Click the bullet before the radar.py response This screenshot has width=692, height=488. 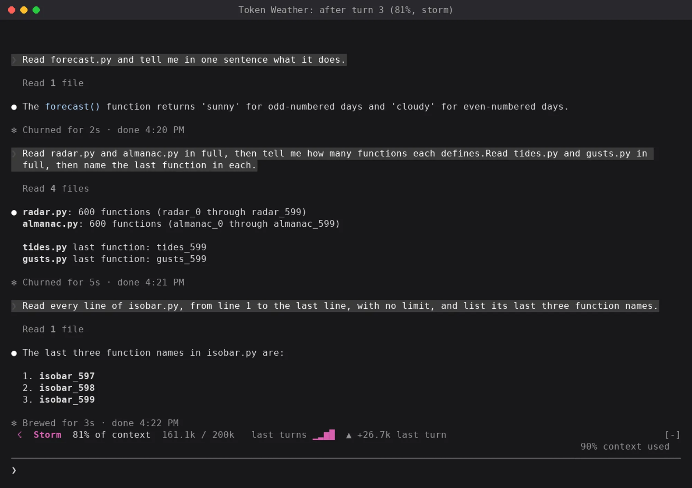click(x=14, y=213)
